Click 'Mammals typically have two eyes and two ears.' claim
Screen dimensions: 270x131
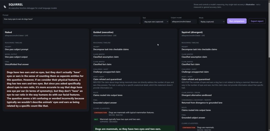coord(120,119)
